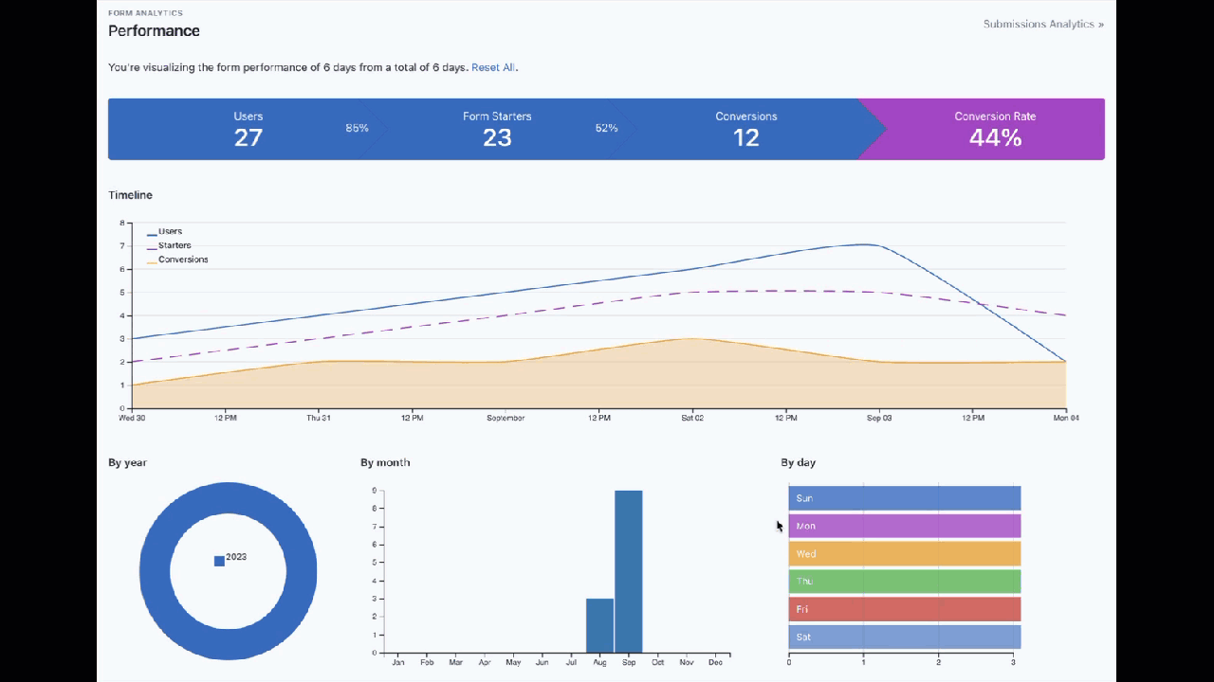The width and height of the screenshot is (1214, 682).
Task: Select the Form Starters funnel segment
Action: 497,129
